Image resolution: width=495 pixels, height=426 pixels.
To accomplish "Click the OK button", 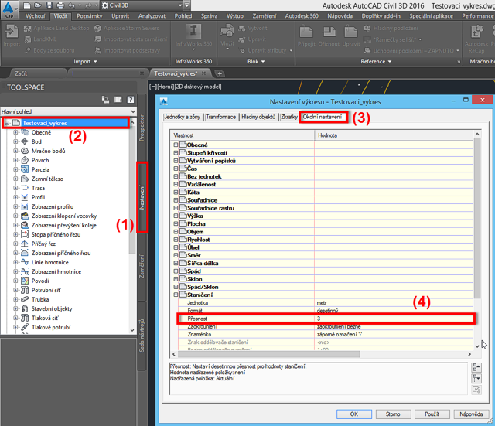I will 354,414.
